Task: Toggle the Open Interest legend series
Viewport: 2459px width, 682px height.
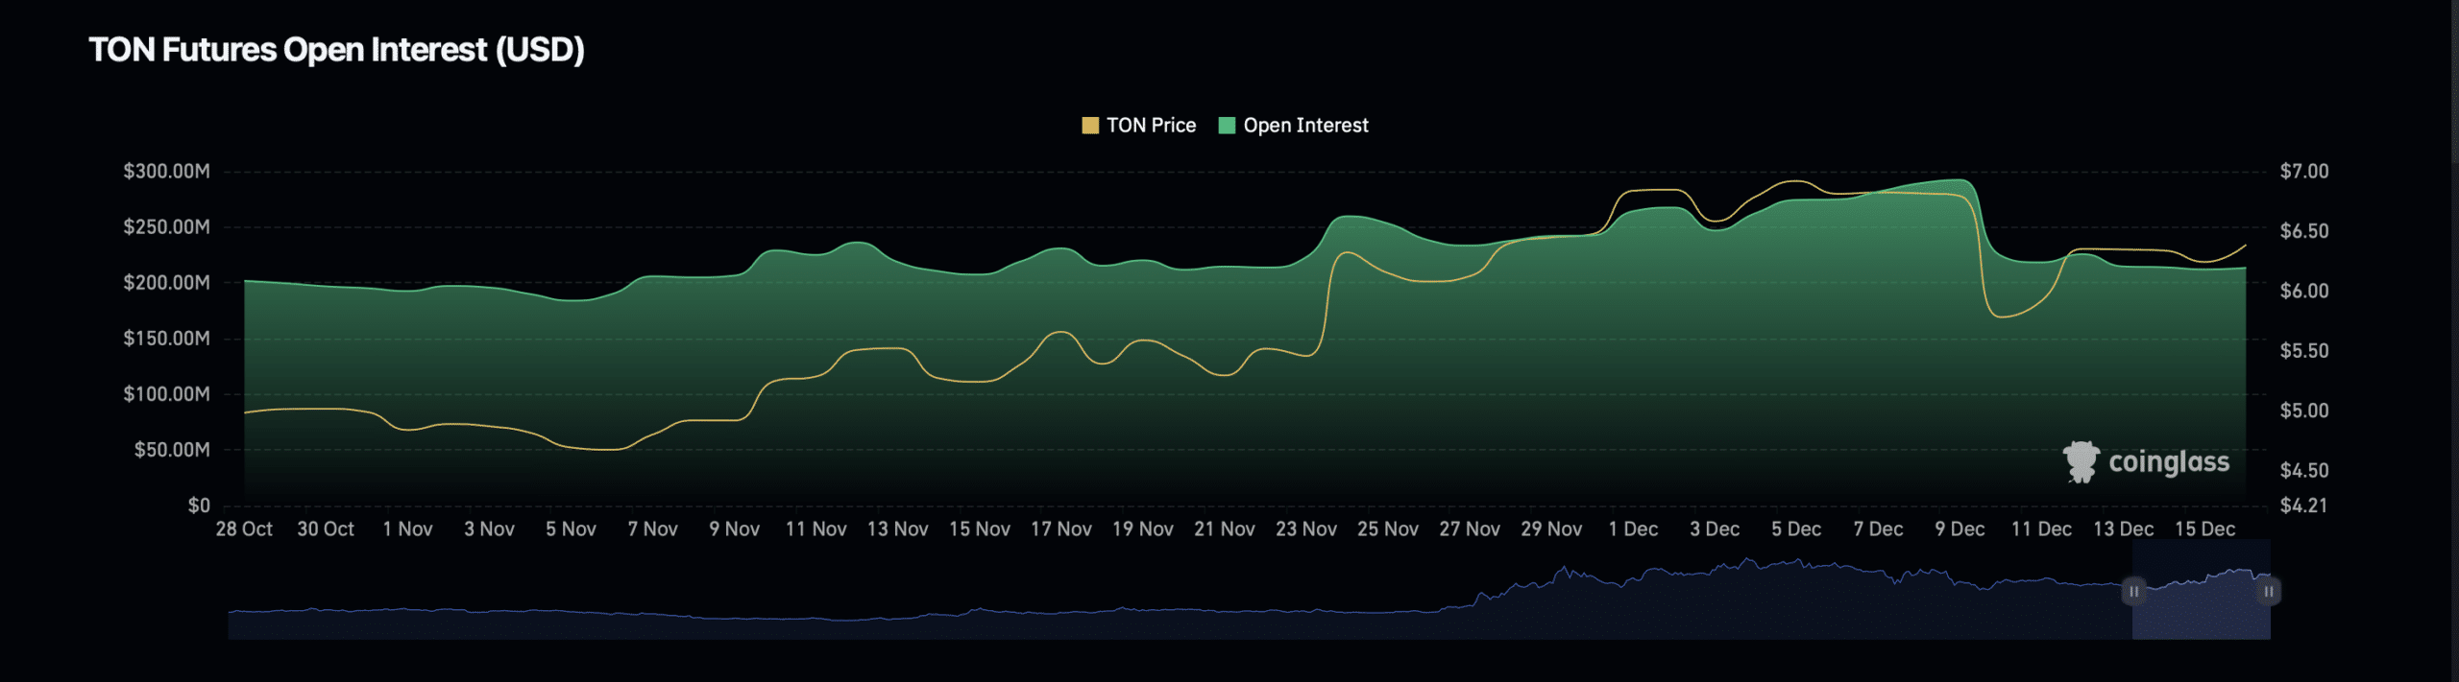Action: pos(1304,126)
